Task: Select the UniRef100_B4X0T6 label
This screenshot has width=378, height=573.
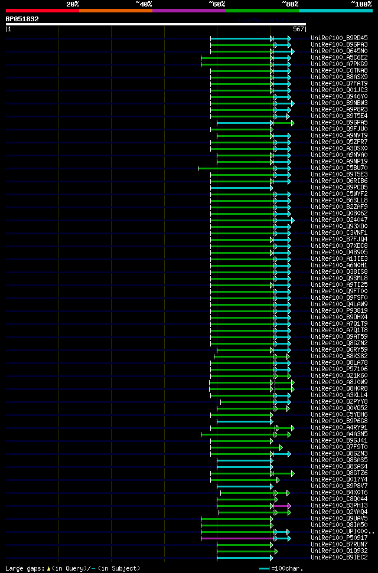Action: pos(339,493)
